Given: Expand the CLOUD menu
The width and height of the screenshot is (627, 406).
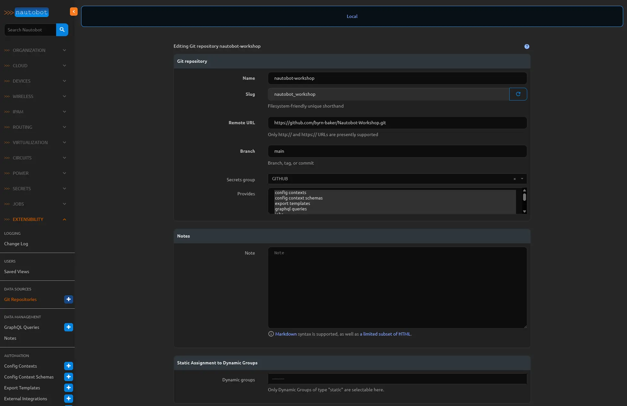Looking at the screenshot, I should (x=35, y=66).
